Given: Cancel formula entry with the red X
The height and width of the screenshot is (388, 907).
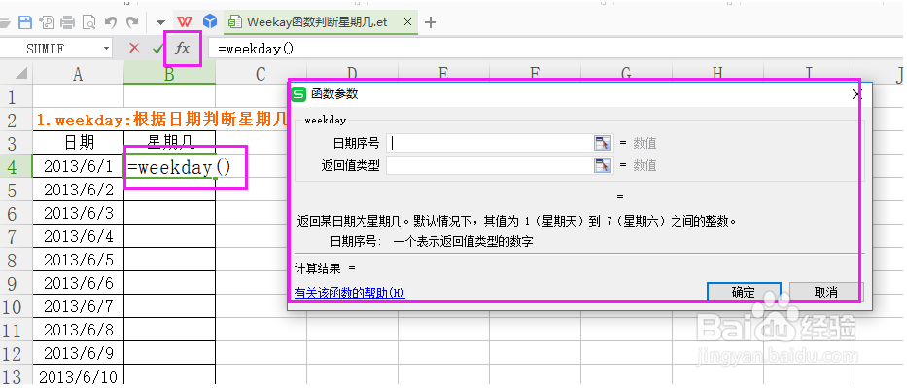Looking at the screenshot, I should pyautogui.click(x=134, y=48).
